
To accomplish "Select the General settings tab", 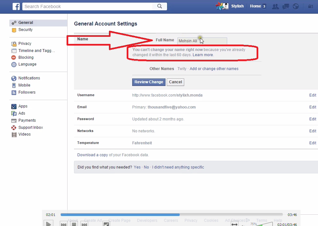I will click(x=38, y=23).
